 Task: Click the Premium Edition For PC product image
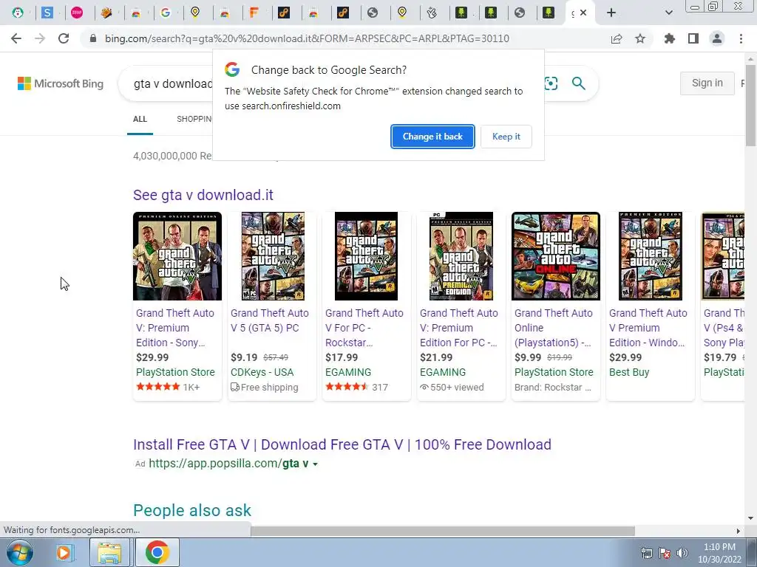461,256
